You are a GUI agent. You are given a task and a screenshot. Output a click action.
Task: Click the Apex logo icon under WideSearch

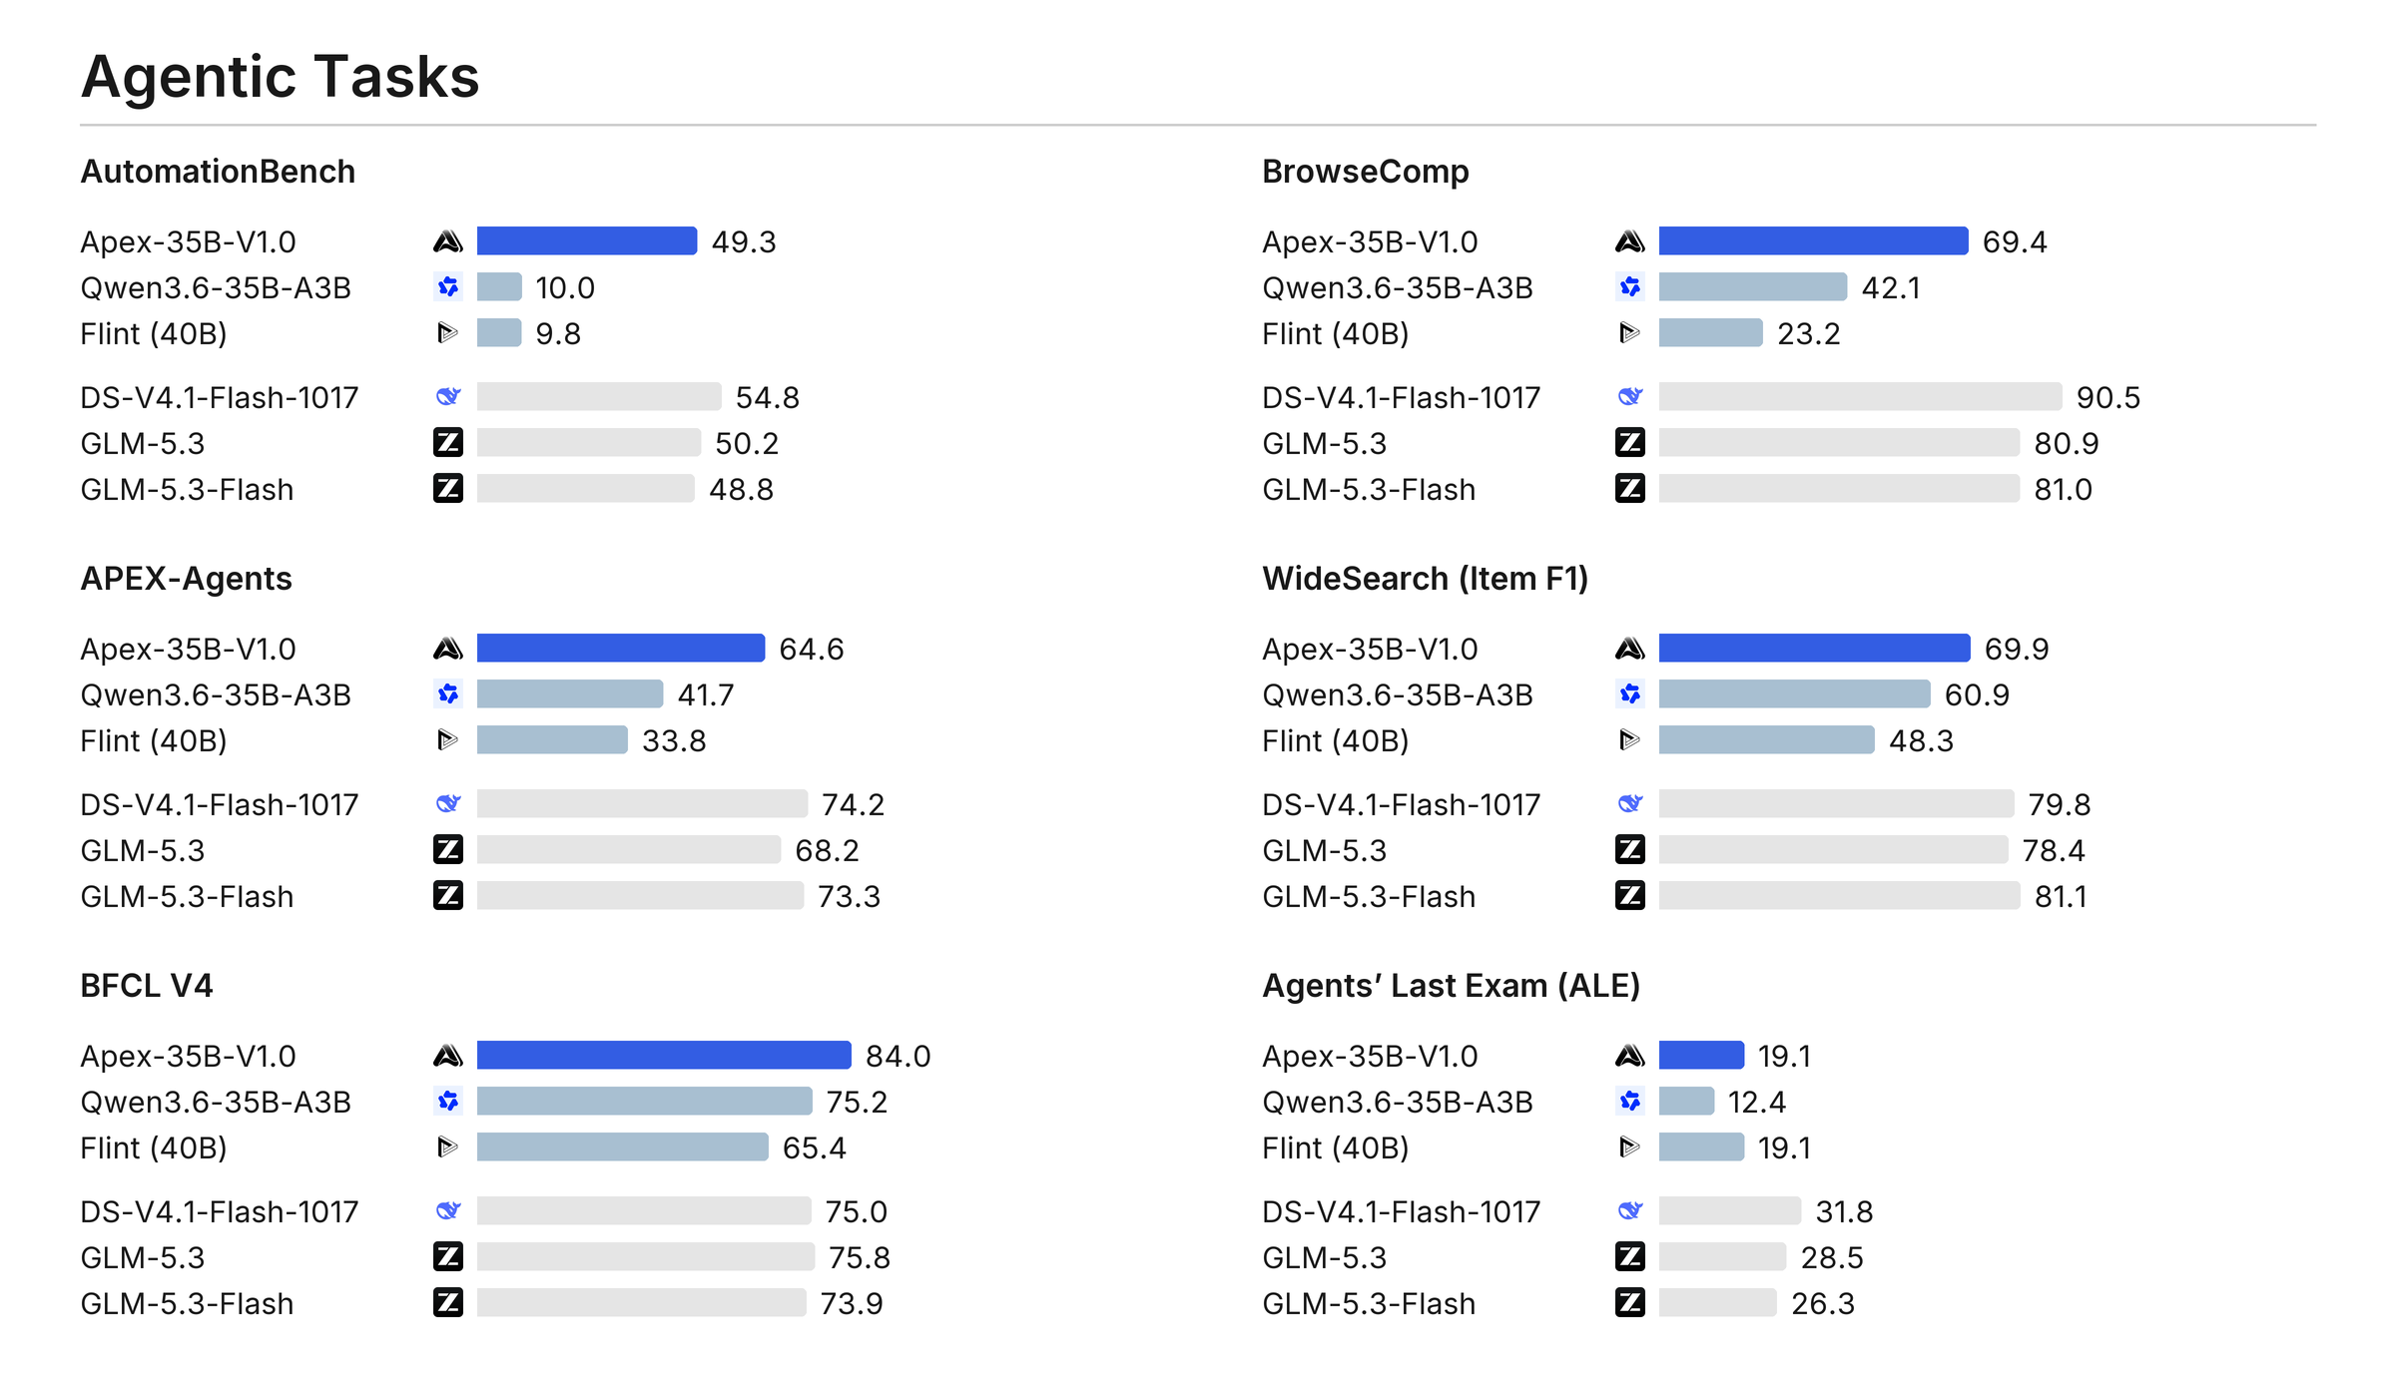pyautogui.click(x=1630, y=649)
